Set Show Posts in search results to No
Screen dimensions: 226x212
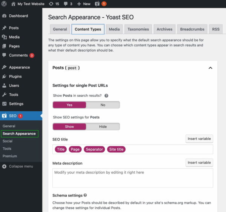click(103, 105)
